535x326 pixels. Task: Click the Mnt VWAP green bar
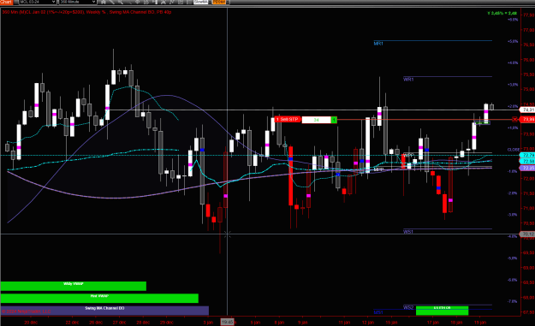pyautogui.click(x=99, y=298)
